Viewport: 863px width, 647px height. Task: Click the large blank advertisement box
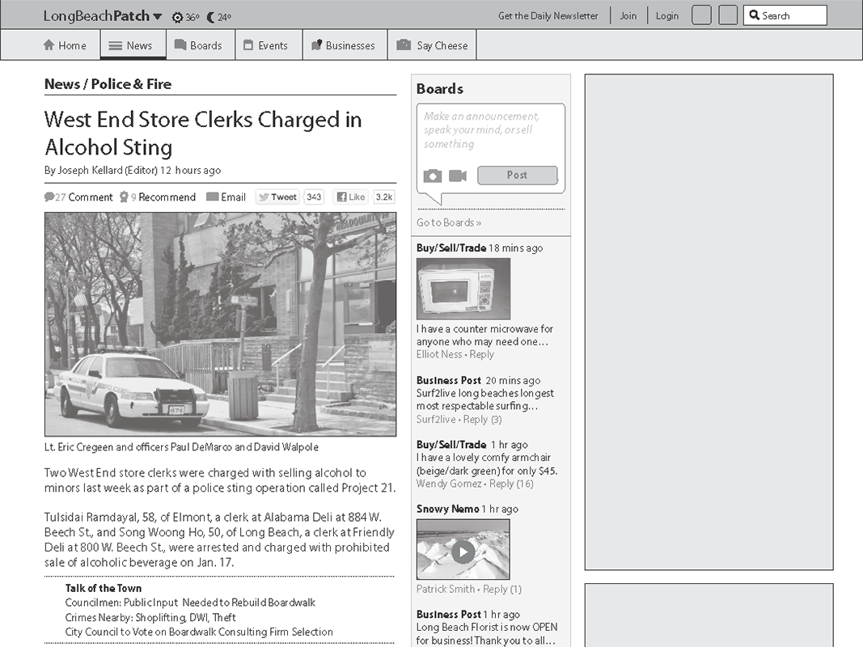pos(709,322)
